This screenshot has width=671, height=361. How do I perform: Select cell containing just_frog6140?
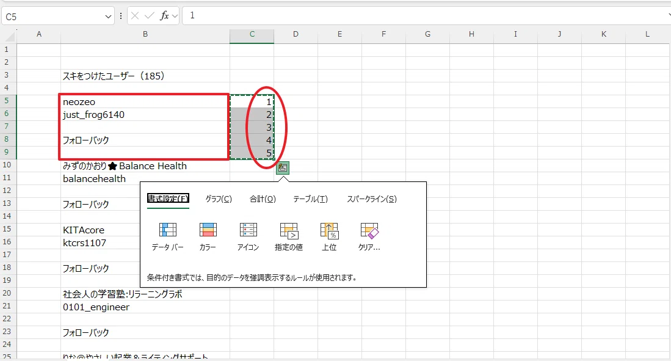[x=145, y=114]
